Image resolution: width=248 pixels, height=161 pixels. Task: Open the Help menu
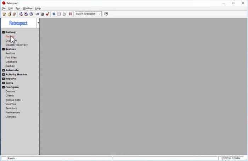pos(38,8)
